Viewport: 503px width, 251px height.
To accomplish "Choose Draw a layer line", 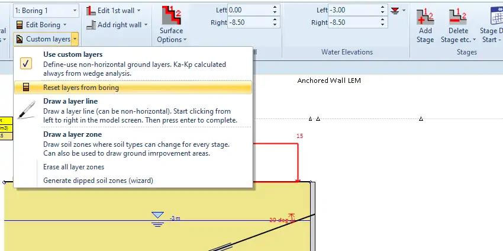I will (x=133, y=111).
